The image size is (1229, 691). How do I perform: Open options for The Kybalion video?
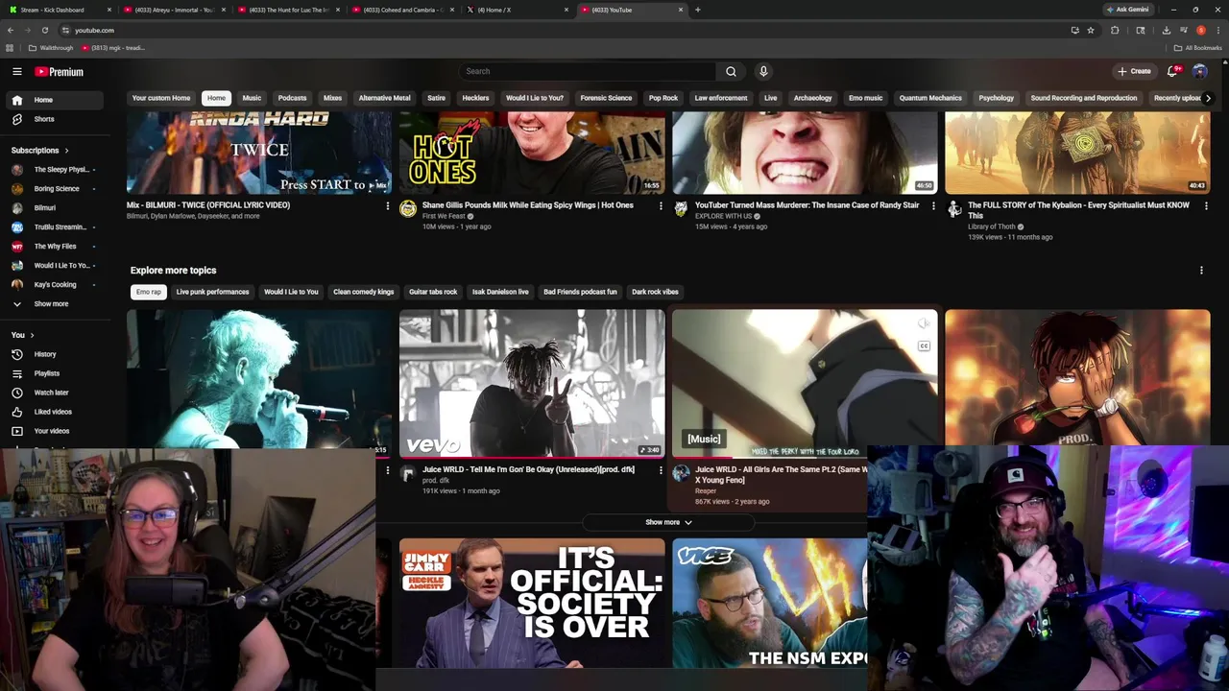click(x=1205, y=205)
